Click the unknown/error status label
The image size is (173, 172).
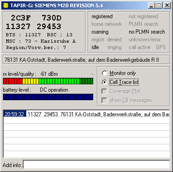click(x=144, y=39)
